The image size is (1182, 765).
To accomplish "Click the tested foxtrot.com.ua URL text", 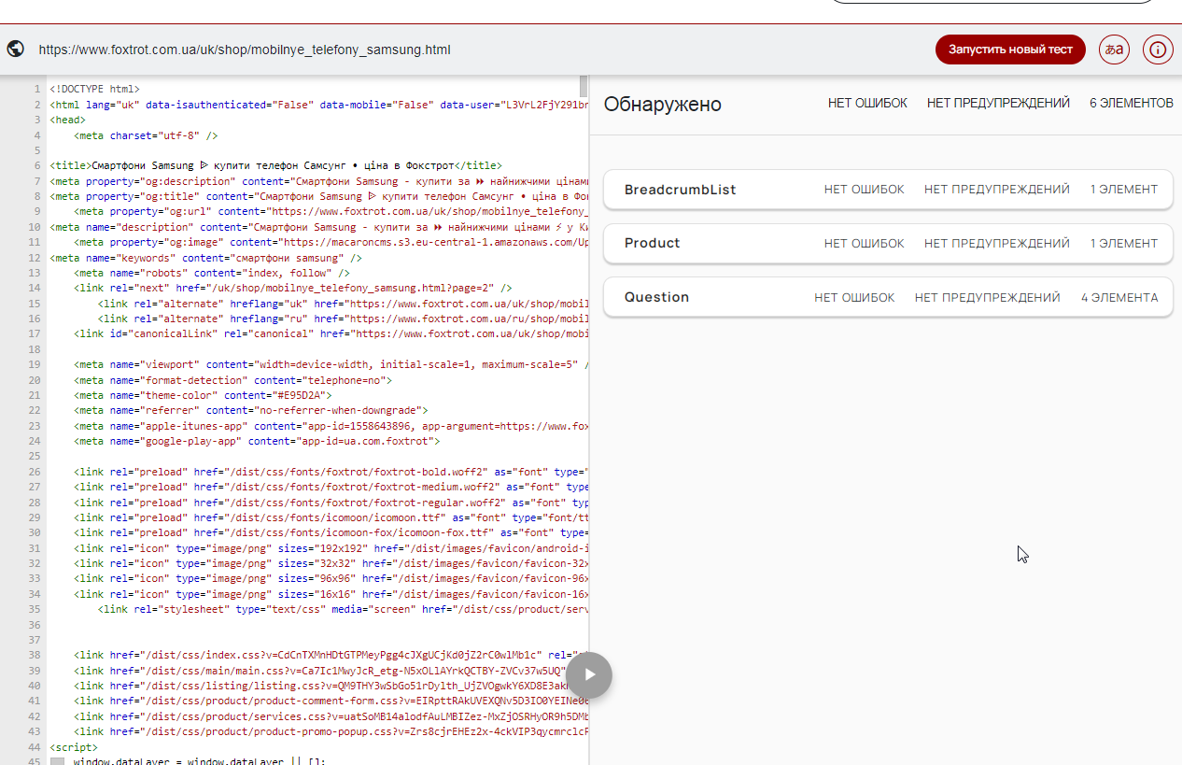I will [245, 50].
